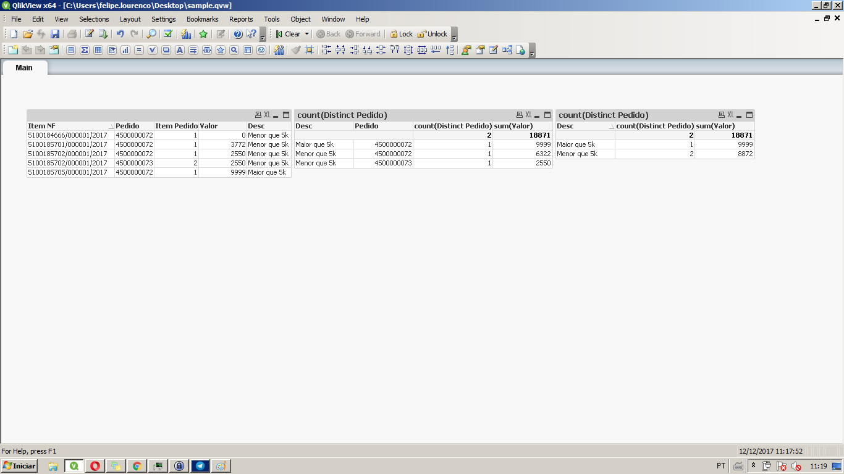Open the Search magnifier tool
Screen dimensions: 844x474
pyautogui.click(x=151, y=34)
